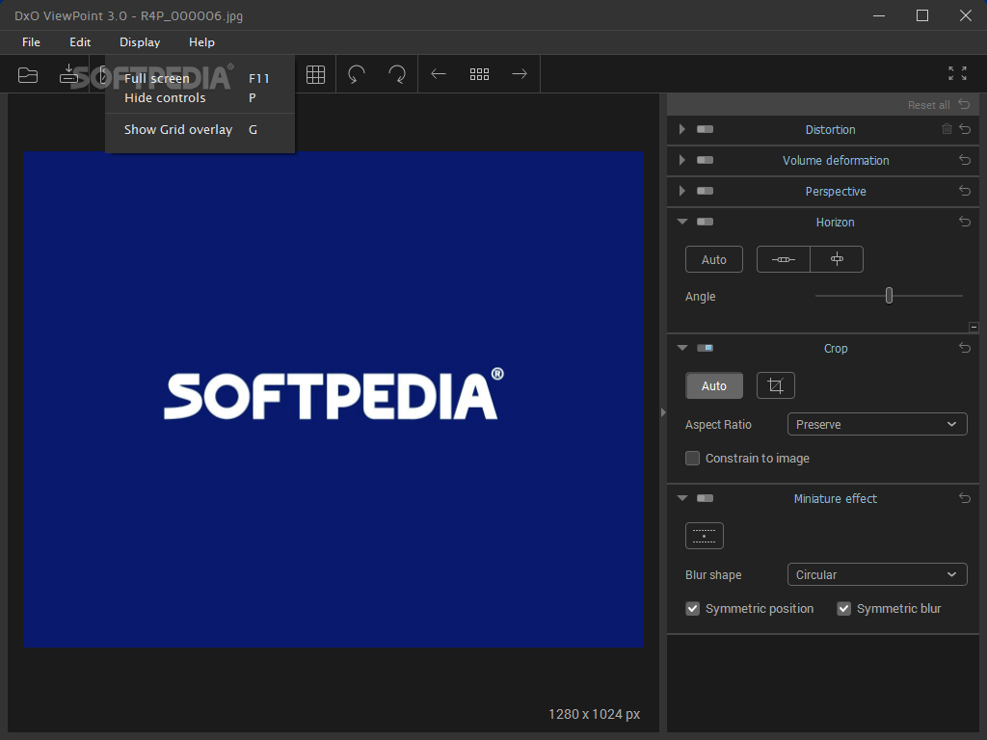The height and width of the screenshot is (740, 987).
Task: Click Reset all at panel top
Action: (939, 104)
